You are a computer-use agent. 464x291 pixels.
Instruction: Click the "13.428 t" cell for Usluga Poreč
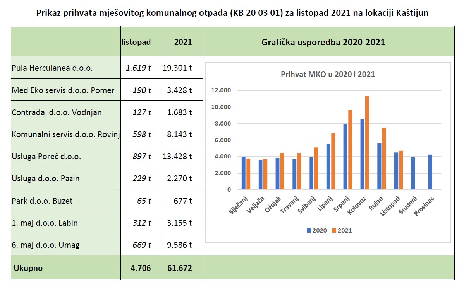pyautogui.click(x=177, y=156)
